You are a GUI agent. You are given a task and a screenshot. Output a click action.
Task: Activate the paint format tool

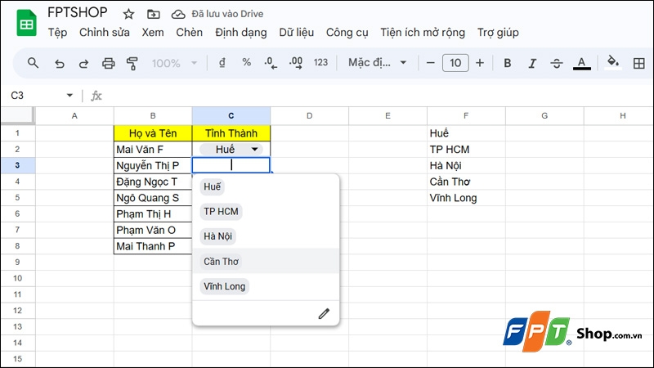(x=132, y=64)
